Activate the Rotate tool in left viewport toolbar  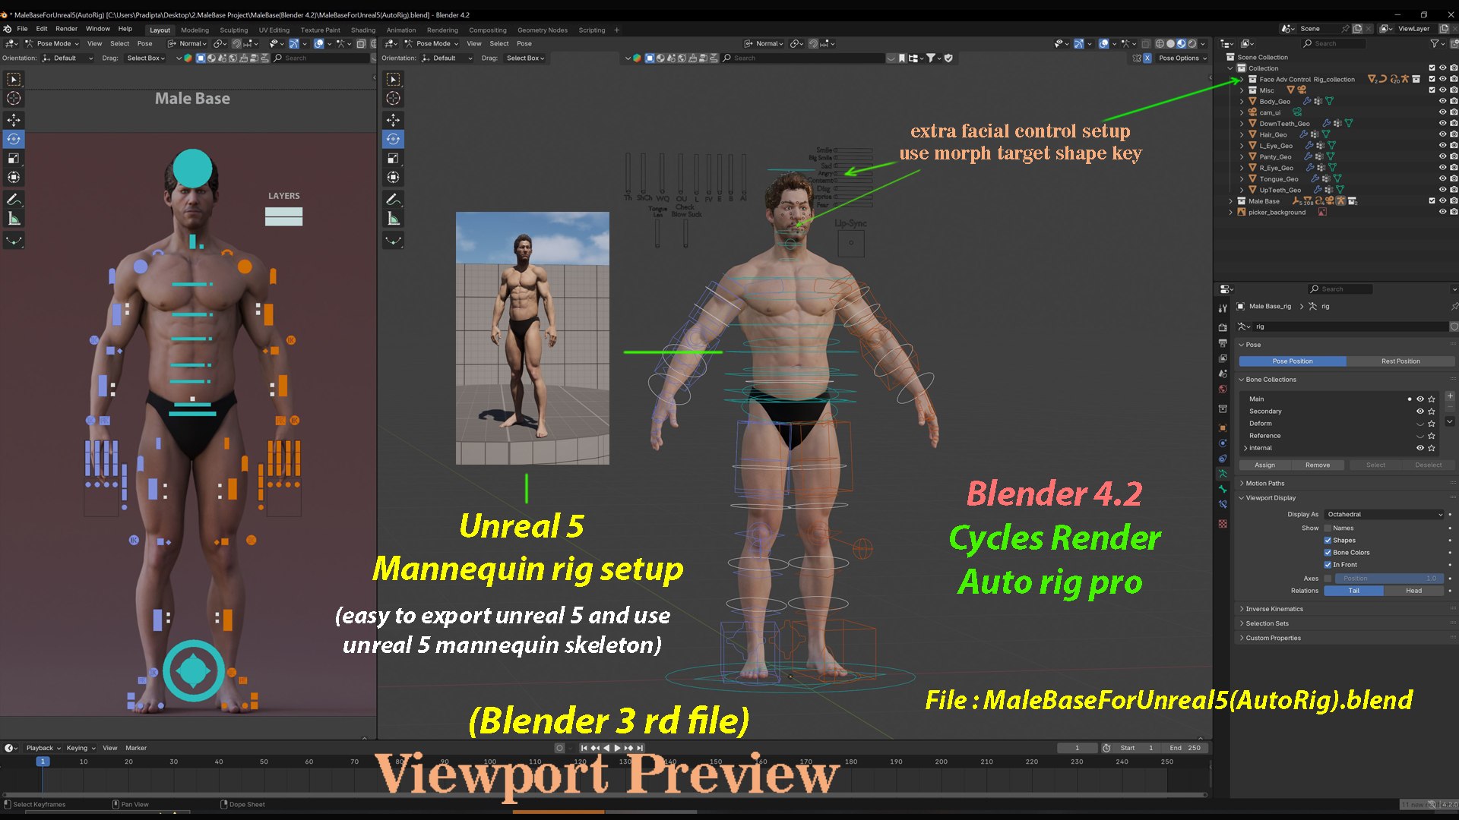[14, 139]
